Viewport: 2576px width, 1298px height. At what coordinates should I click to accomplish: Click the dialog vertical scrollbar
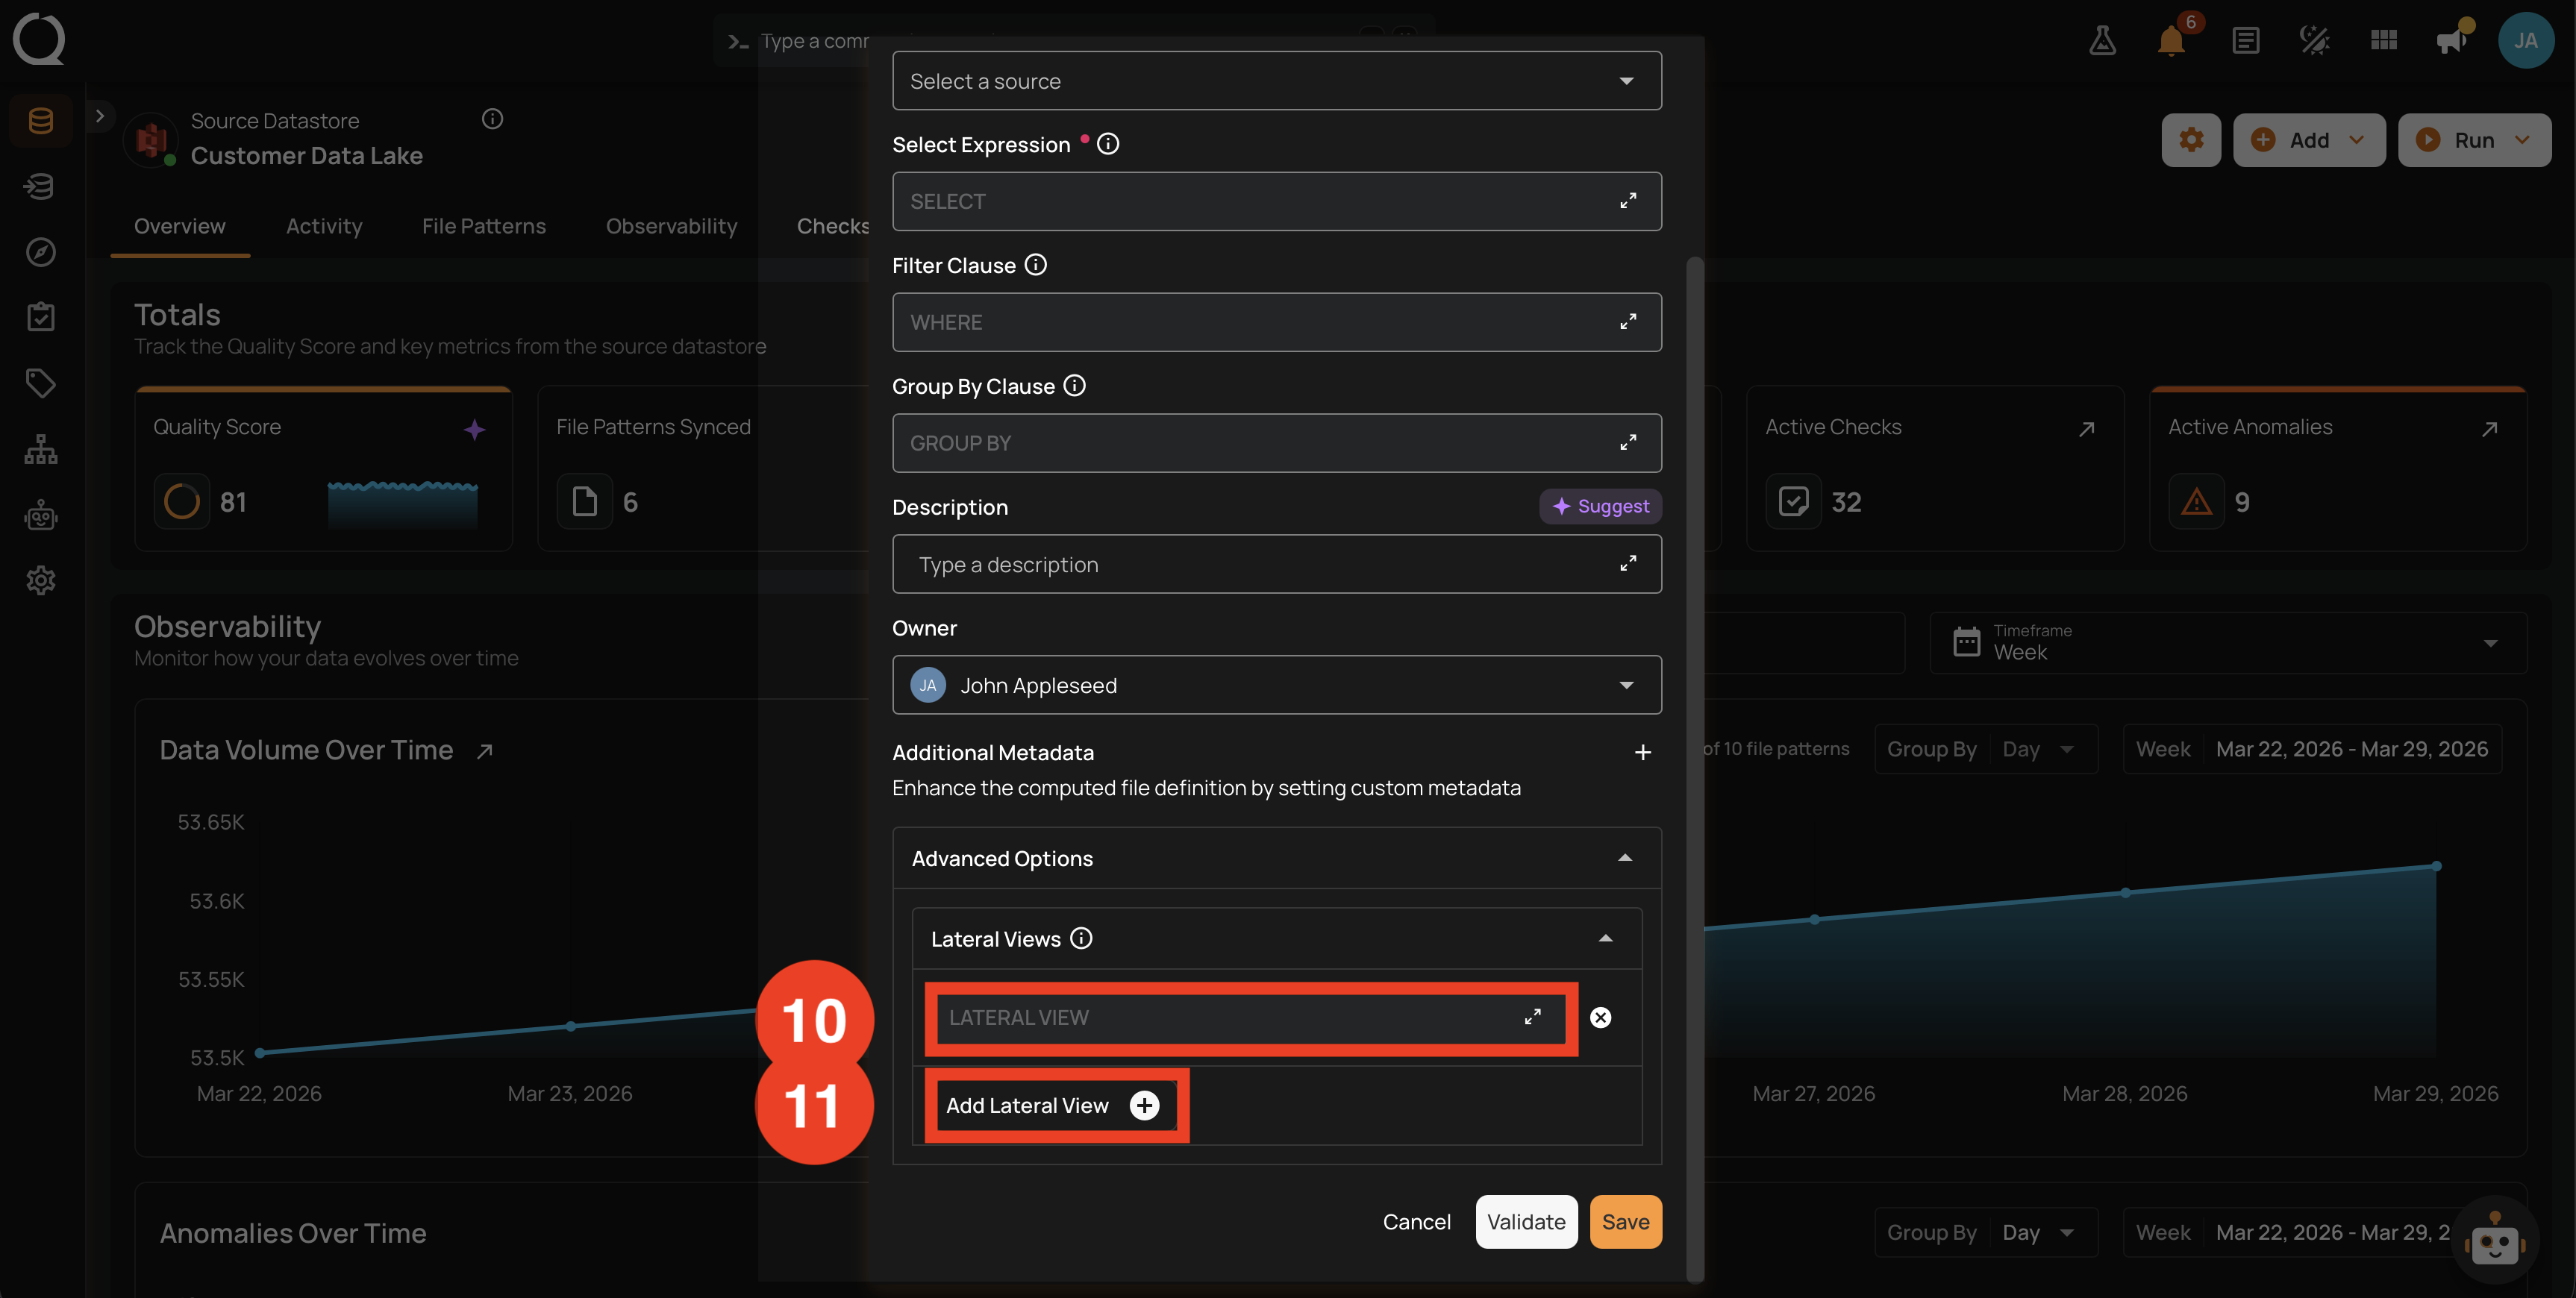tap(1694, 768)
